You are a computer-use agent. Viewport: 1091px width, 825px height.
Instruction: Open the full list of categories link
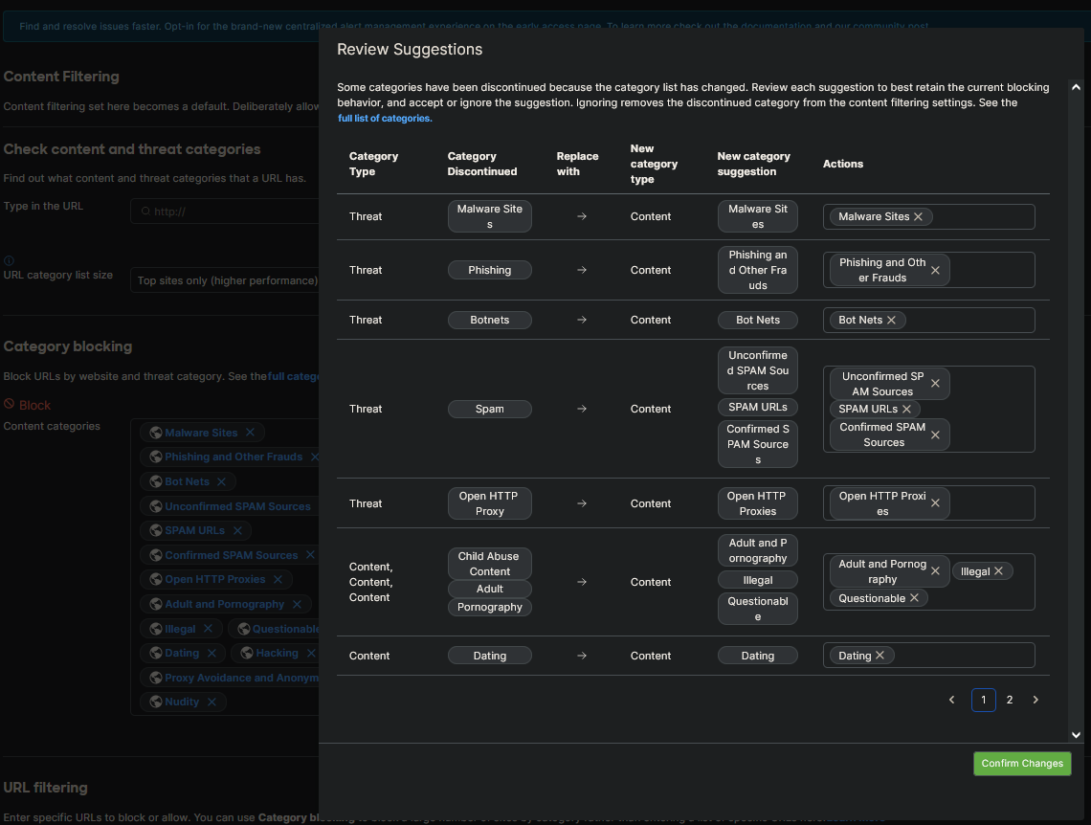click(384, 118)
